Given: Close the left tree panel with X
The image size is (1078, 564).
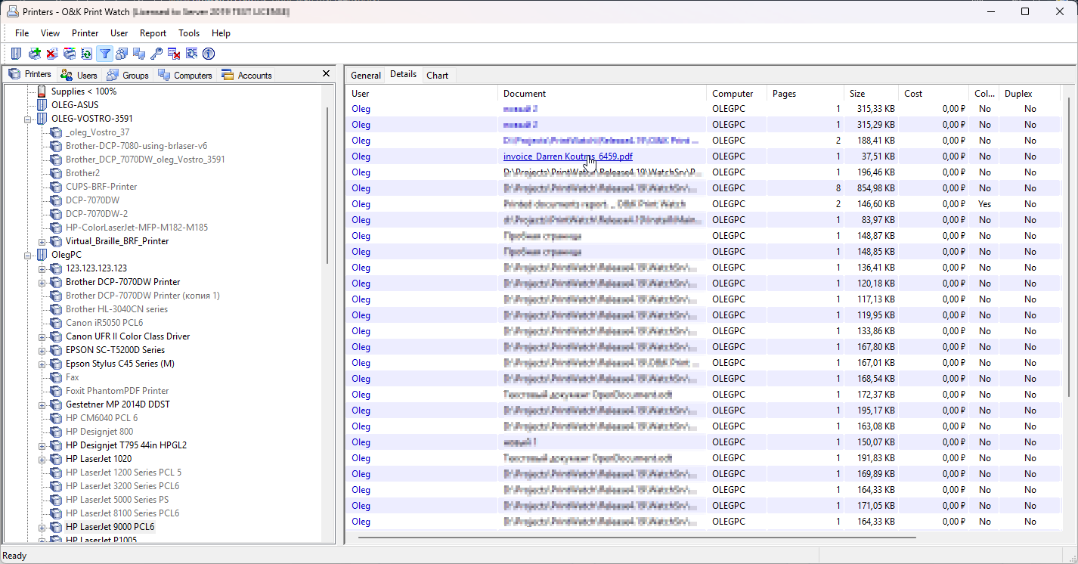Looking at the screenshot, I should tap(326, 73).
